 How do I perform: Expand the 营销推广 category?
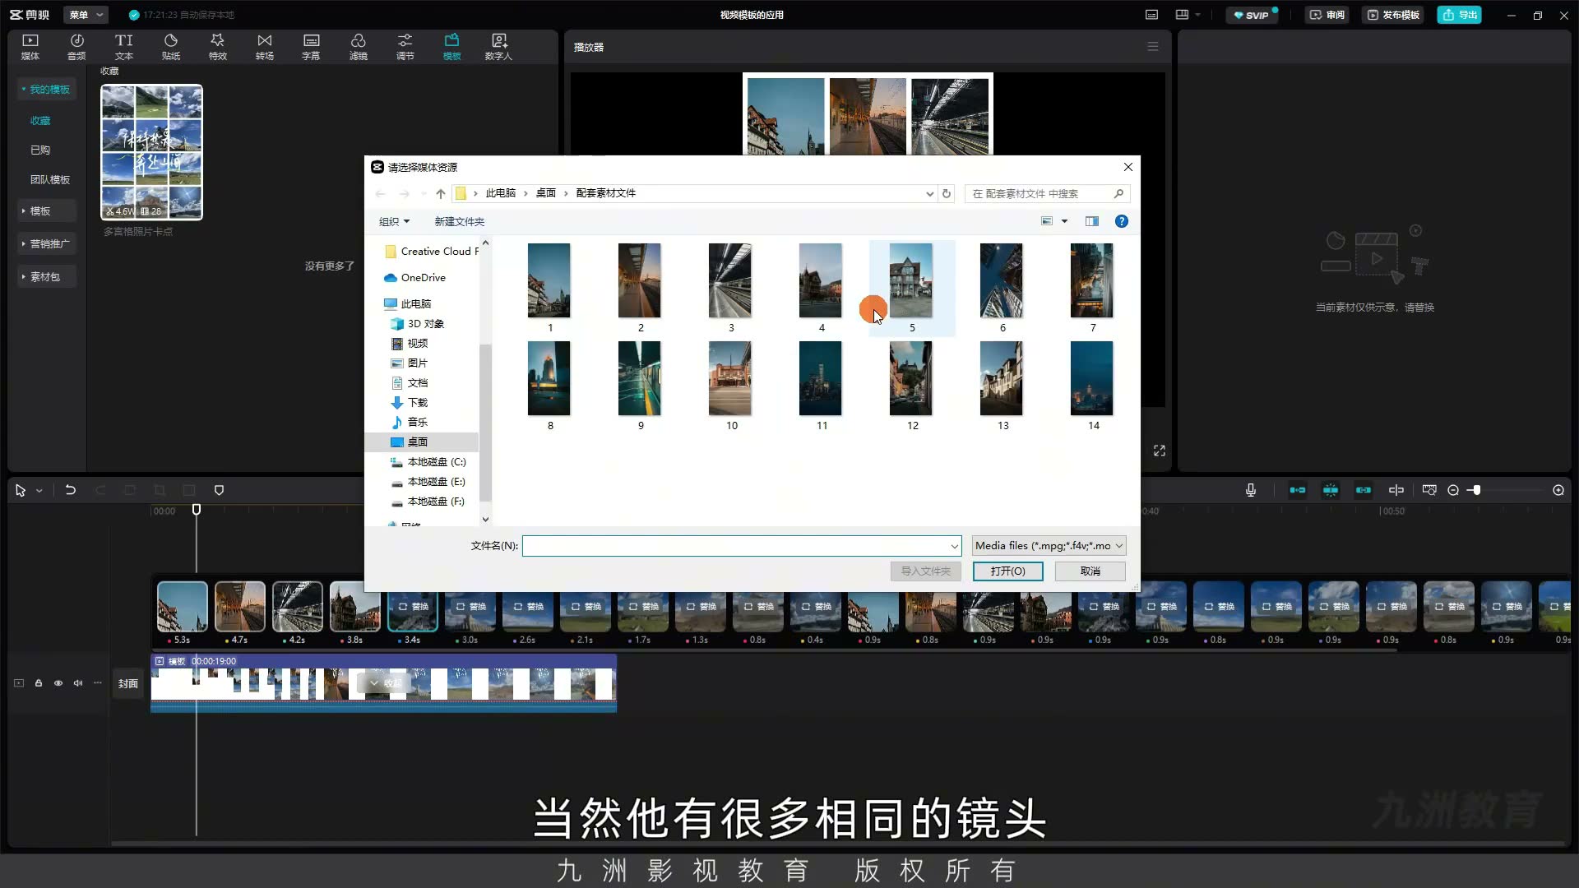[x=46, y=244]
